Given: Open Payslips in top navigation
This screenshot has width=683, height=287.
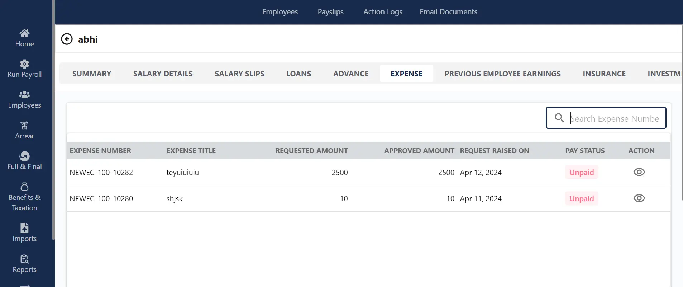Looking at the screenshot, I should (330, 12).
